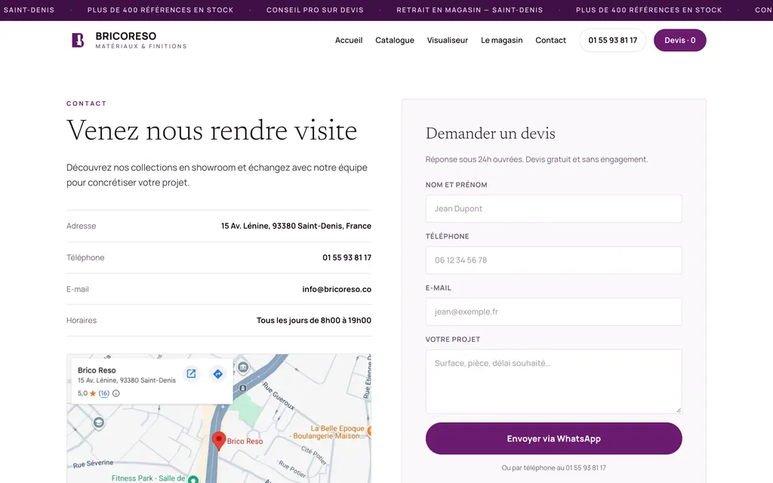The height and width of the screenshot is (483, 773).
Task: Click the 01 55 93 81 17 header phone button
Action: [612, 41]
